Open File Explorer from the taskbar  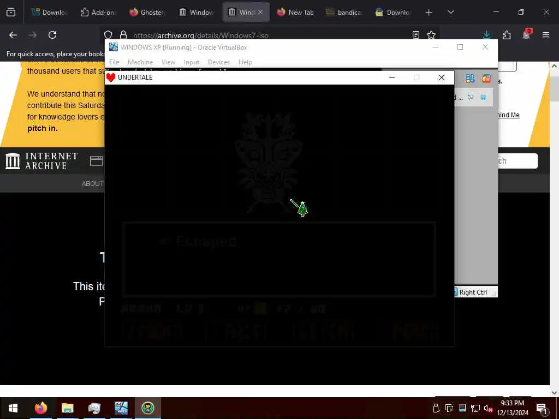click(67, 408)
